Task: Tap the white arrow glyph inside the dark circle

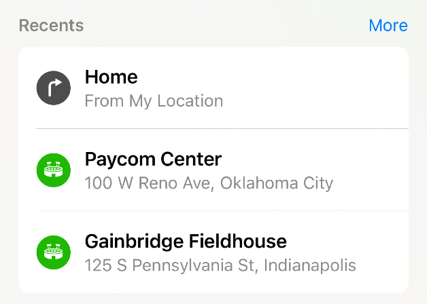Action: pyautogui.click(x=55, y=88)
